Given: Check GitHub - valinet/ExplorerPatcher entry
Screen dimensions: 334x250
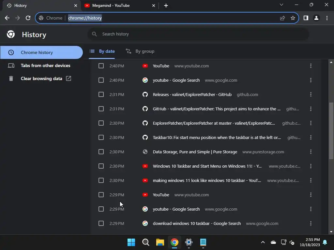Looking at the screenshot, I should 101,109.
